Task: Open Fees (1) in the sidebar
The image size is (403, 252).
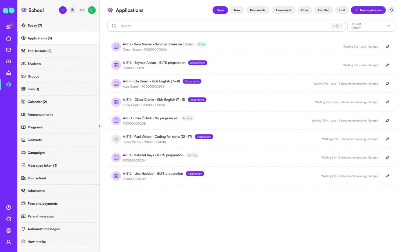Action: 59,89
